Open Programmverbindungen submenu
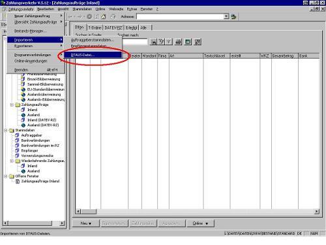Screen dimensions: 326x245 36,55
